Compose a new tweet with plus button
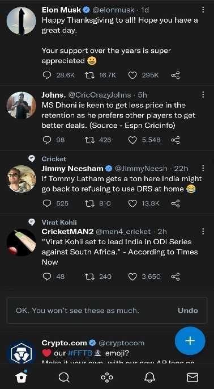The width and height of the screenshot is (214, 389). [190, 341]
